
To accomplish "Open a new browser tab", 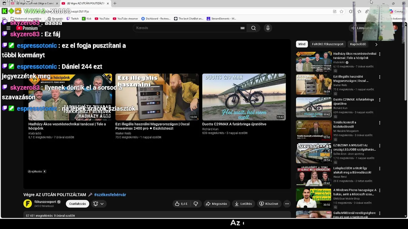I will (115, 3).
